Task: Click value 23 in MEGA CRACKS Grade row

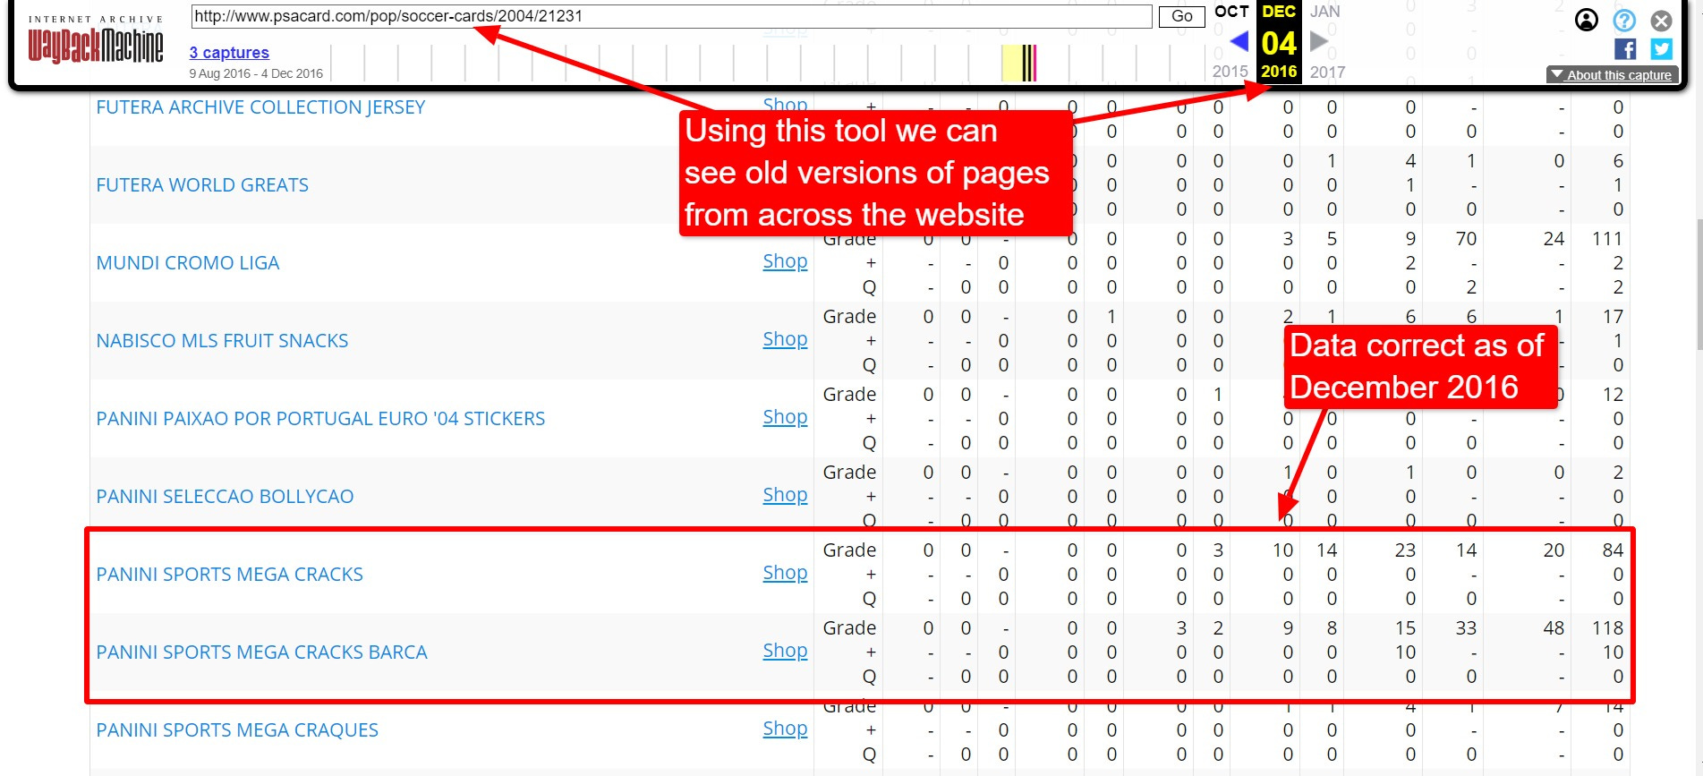Action: click(x=1405, y=550)
